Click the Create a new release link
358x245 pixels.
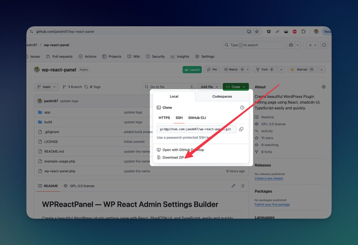point(268,178)
